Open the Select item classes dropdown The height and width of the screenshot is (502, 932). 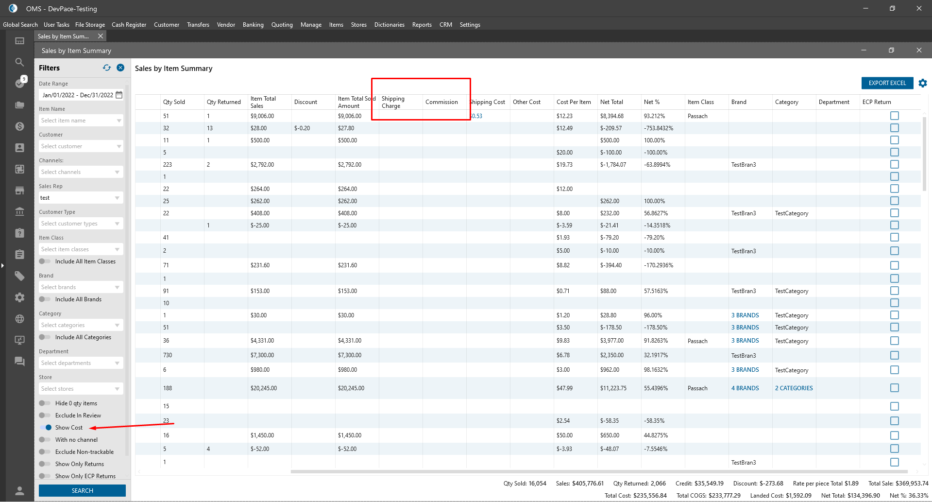point(81,249)
